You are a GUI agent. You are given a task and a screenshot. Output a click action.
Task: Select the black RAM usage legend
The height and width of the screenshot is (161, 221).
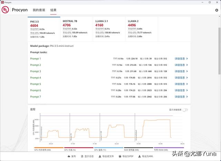tap(138, 149)
